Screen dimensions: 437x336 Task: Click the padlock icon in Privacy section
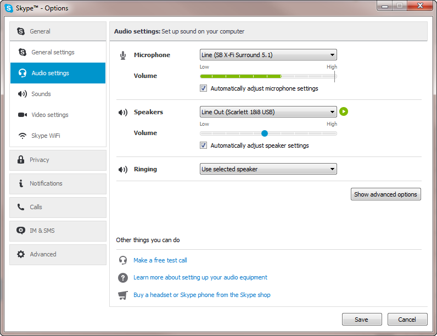[21, 160]
